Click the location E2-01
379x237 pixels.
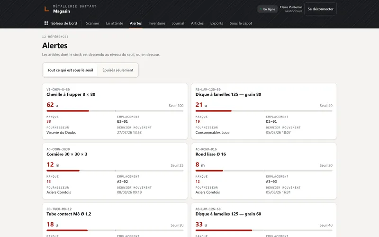(x=122, y=122)
